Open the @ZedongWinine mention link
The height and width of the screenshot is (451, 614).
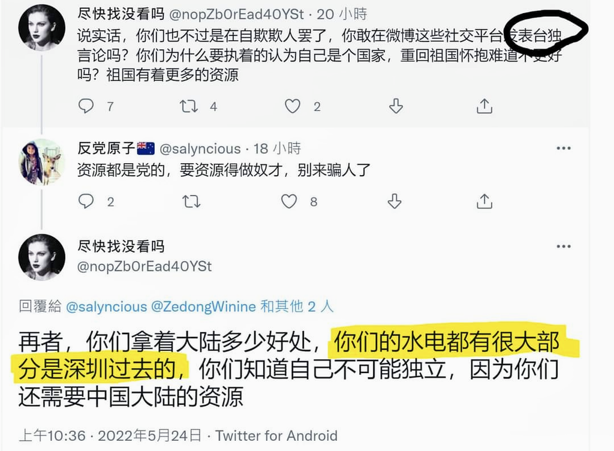point(204,306)
